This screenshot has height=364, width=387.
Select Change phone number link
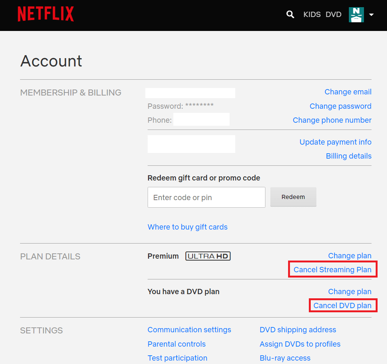(x=332, y=120)
